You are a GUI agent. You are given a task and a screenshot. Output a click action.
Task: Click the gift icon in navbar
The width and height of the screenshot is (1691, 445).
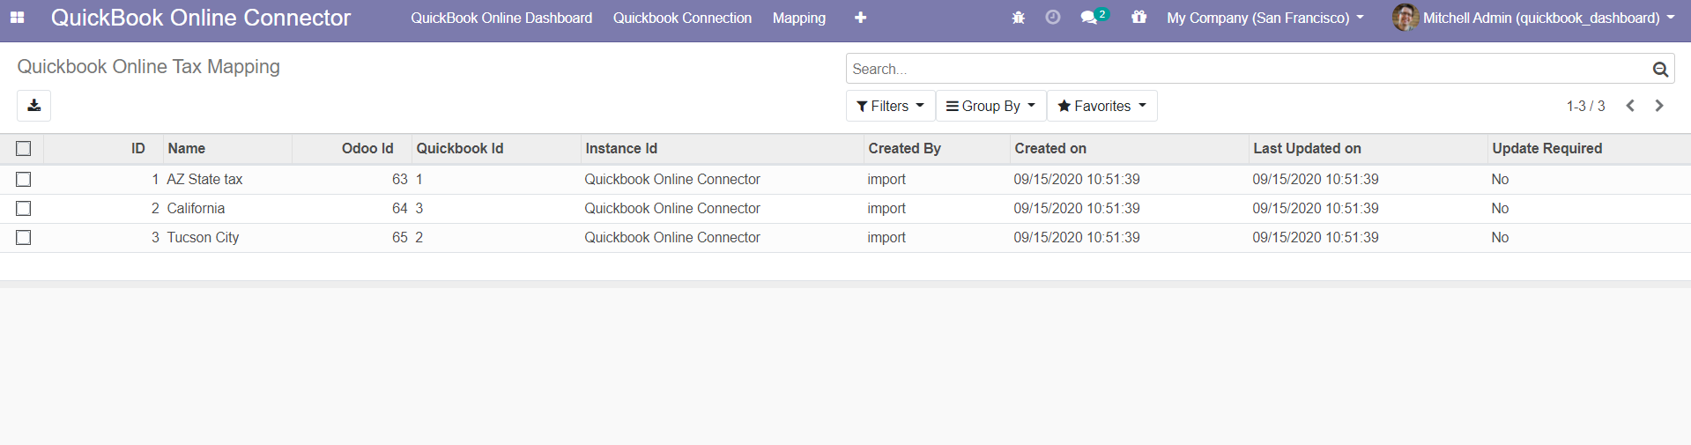[x=1138, y=18]
